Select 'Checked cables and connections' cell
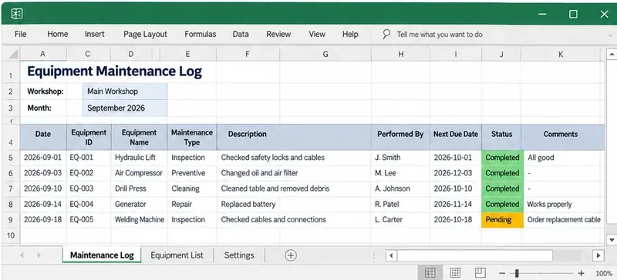This screenshot has width=617, height=280. (x=294, y=219)
